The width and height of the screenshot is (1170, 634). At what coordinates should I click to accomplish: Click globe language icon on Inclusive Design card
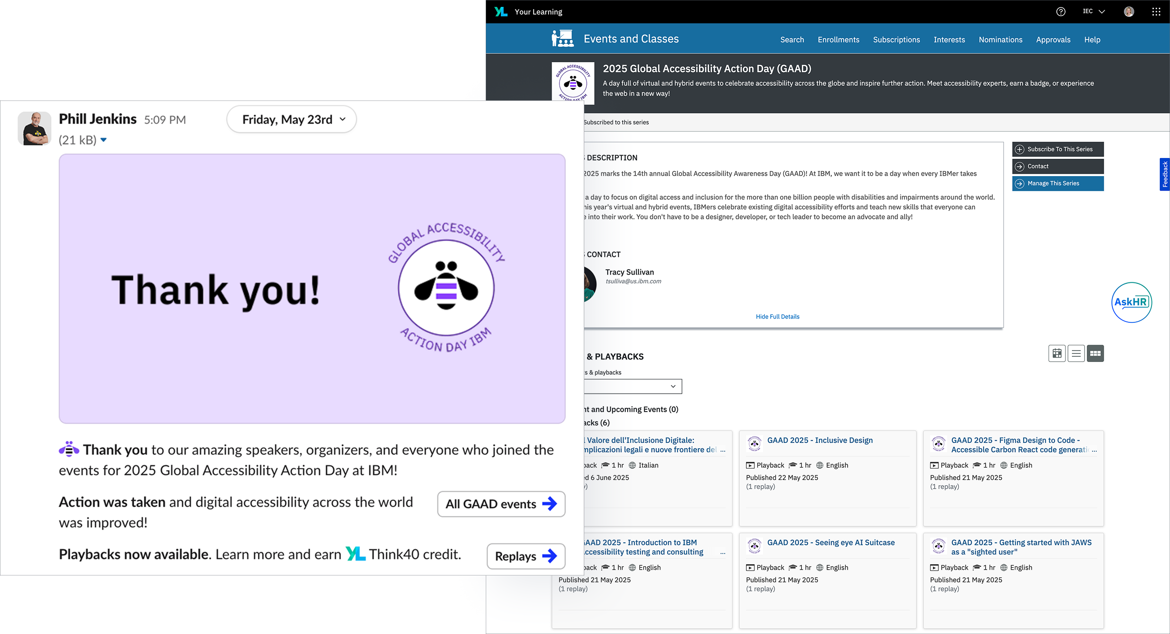(820, 465)
